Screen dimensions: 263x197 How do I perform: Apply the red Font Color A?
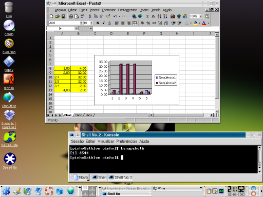click(x=204, y=23)
